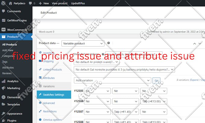The image size is (205, 123).
Task: Click help icon next to Default Form Values
Action: point(103,54)
